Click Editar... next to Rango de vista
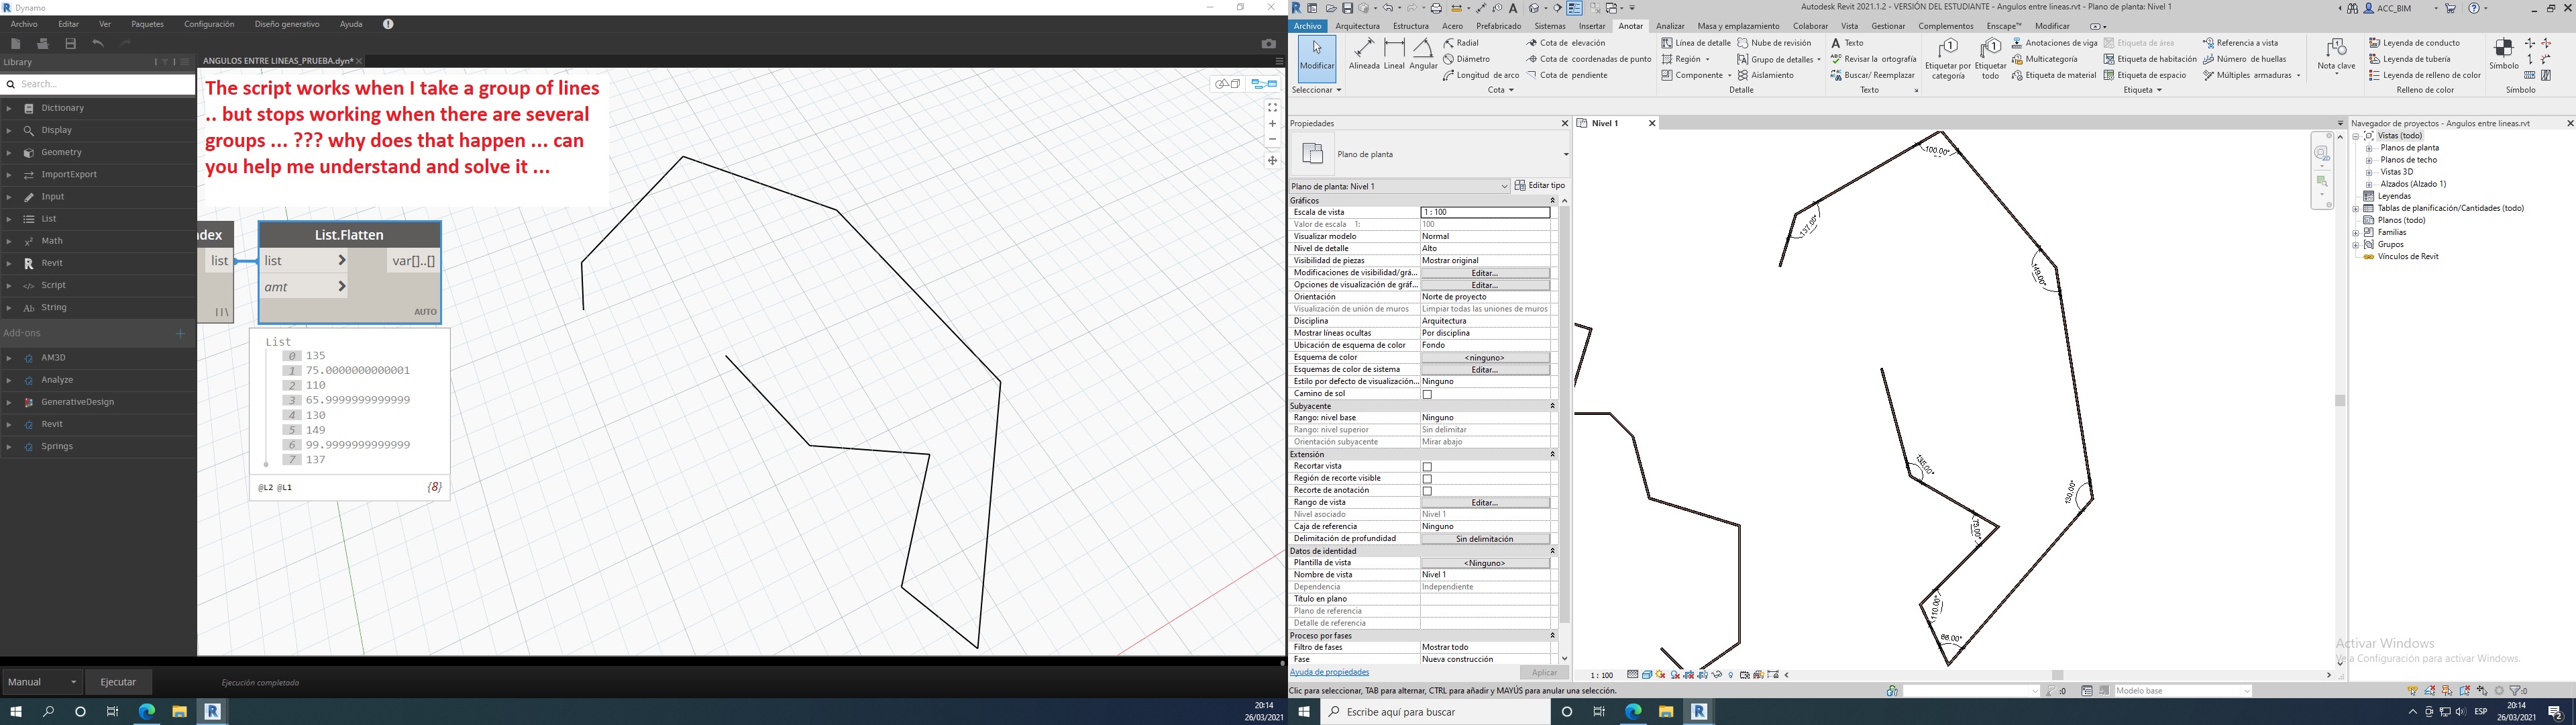Screen dimensions: 2576x725 [x=1486, y=501]
